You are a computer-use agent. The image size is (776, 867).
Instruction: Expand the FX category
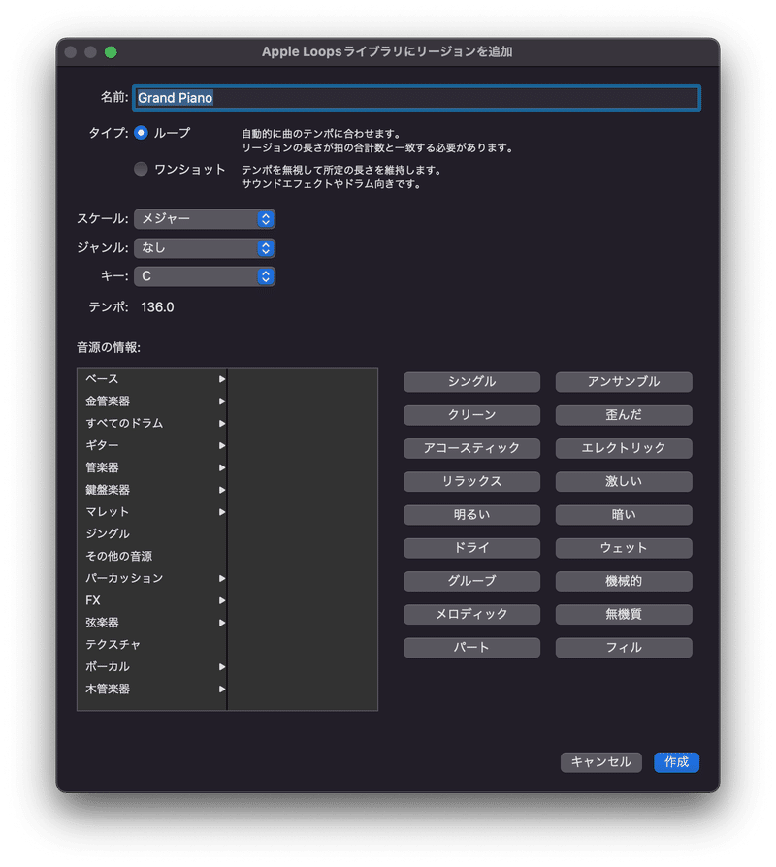click(152, 600)
